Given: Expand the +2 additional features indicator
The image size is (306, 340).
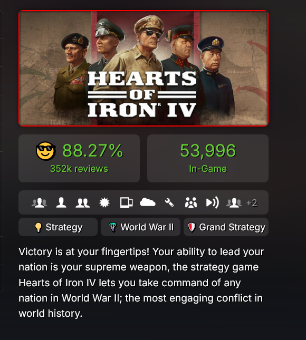Looking at the screenshot, I should click(x=252, y=203).
